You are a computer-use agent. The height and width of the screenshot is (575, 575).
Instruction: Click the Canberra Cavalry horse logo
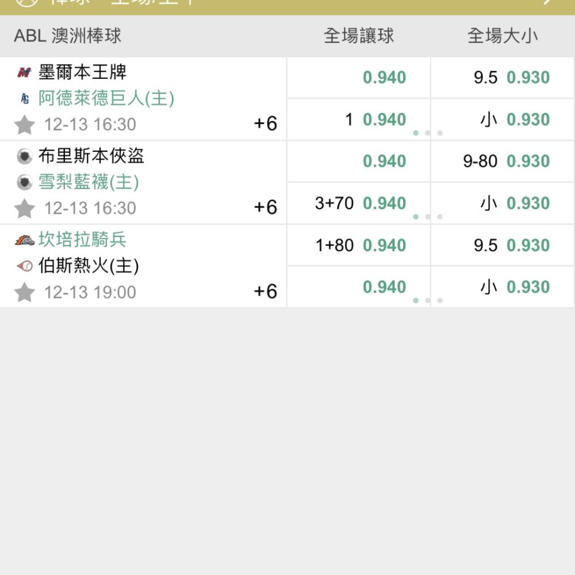point(25,240)
